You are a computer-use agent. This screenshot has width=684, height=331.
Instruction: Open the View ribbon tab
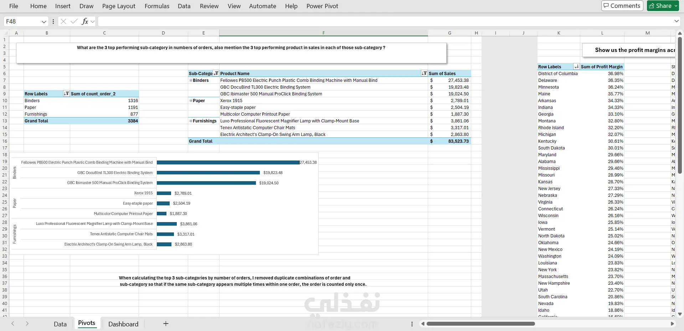234,6
